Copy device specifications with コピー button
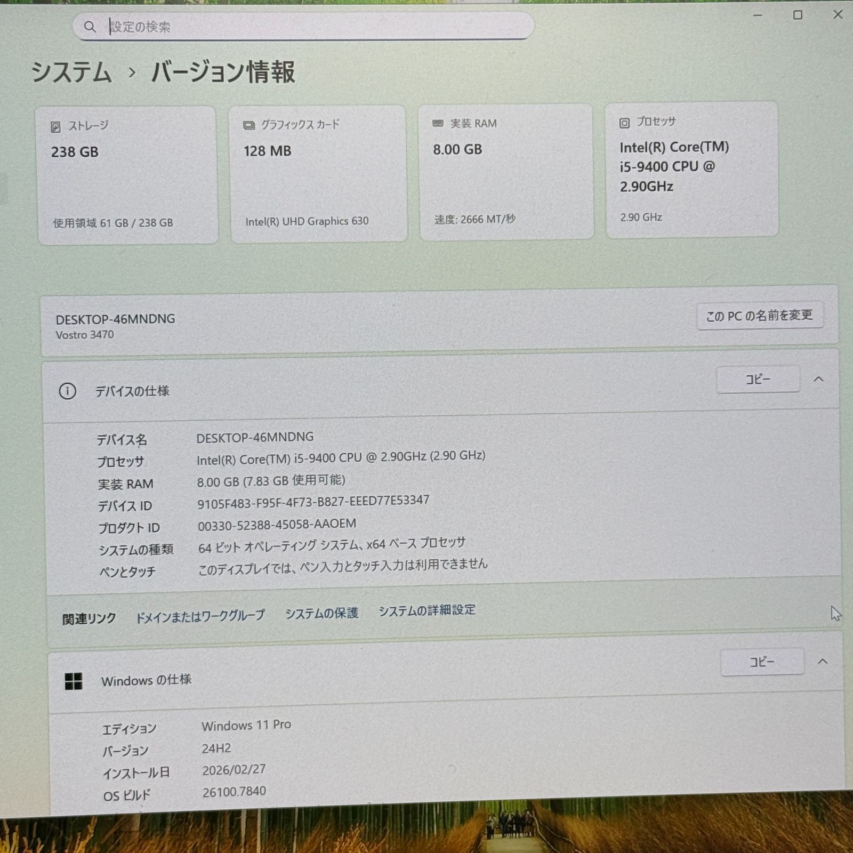This screenshot has height=853, width=853. (x=758, y=380)
